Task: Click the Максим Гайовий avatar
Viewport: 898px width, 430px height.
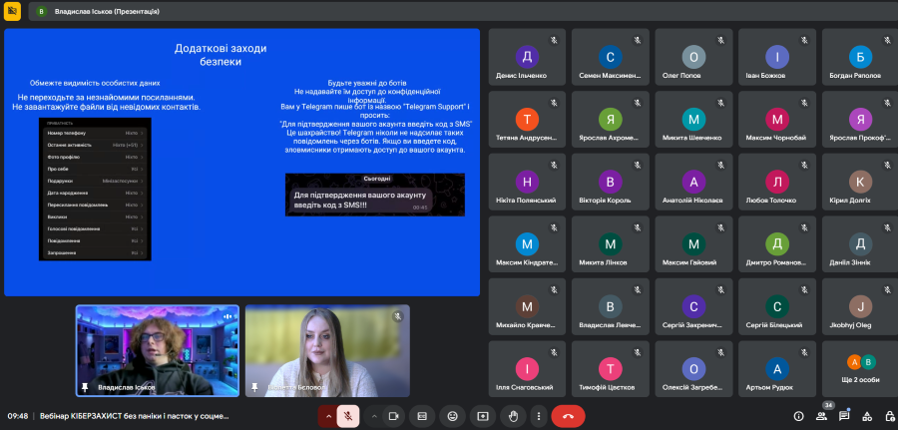Action: [x=693, y=243]
